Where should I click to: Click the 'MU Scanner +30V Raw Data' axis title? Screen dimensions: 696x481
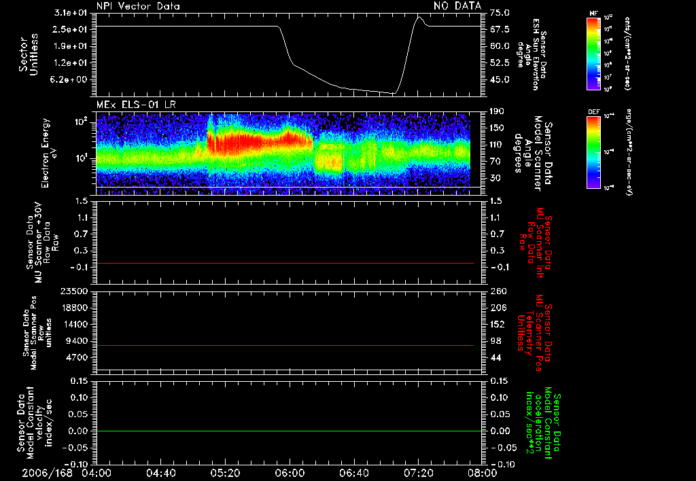42,243
